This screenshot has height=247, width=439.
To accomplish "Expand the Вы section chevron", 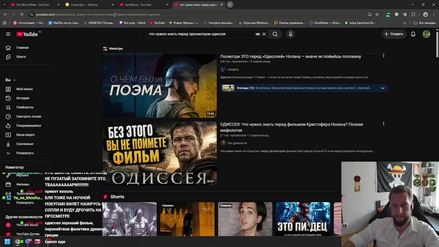I will tap(14, 80).
